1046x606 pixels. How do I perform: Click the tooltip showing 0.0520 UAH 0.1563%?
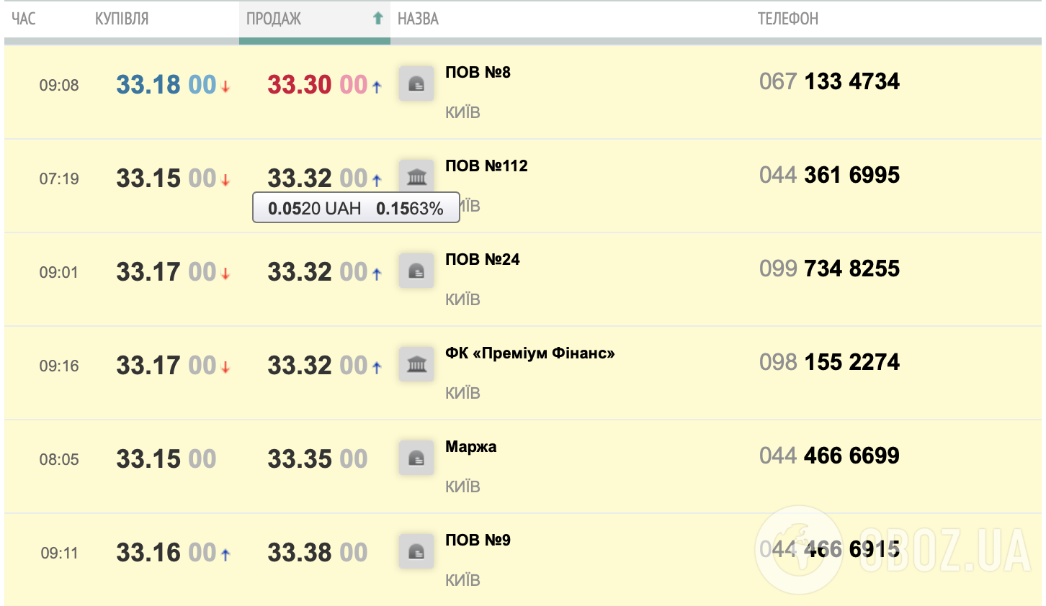[356, 208]
